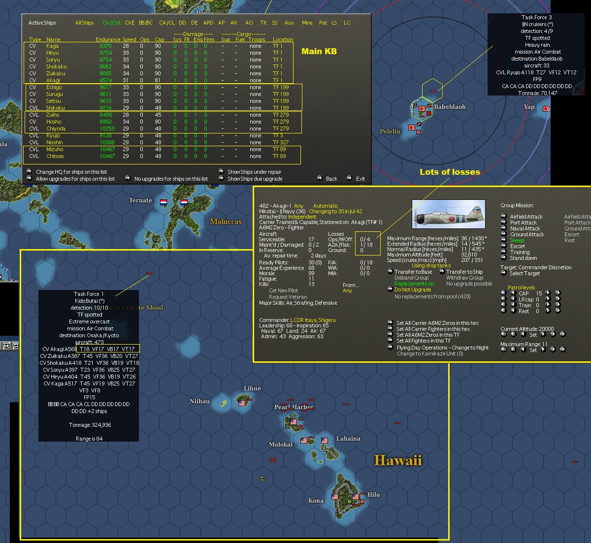Viewport: 591px width, 543px height.
Task: Select the Pearl Harbor base flag icon
Action: tap(294, 421)
